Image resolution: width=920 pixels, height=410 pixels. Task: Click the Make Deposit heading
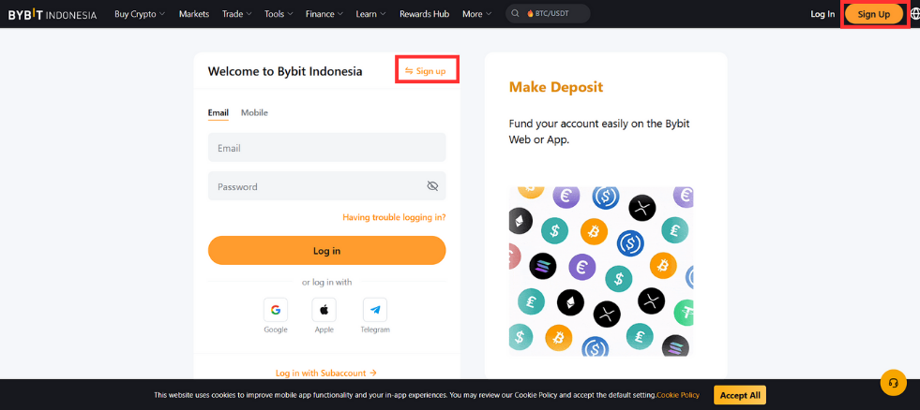point(556,87)
